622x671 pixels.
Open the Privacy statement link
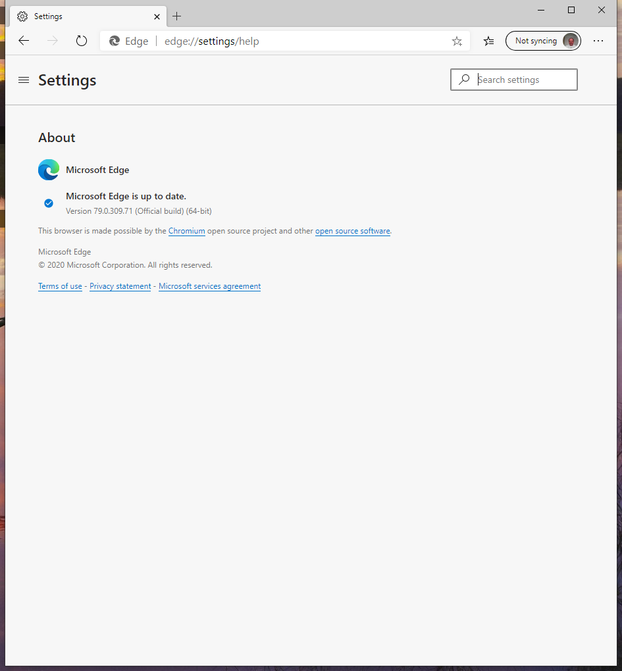tap(120, 286)
